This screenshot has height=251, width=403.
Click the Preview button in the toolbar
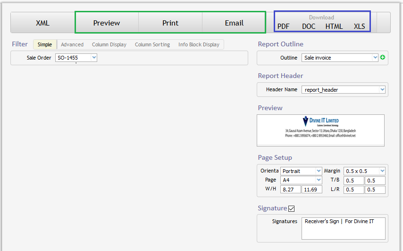107,23
